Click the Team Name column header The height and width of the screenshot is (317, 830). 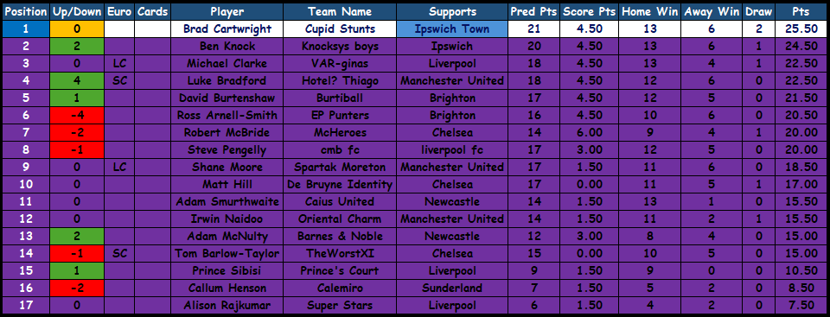click(340, 11)
